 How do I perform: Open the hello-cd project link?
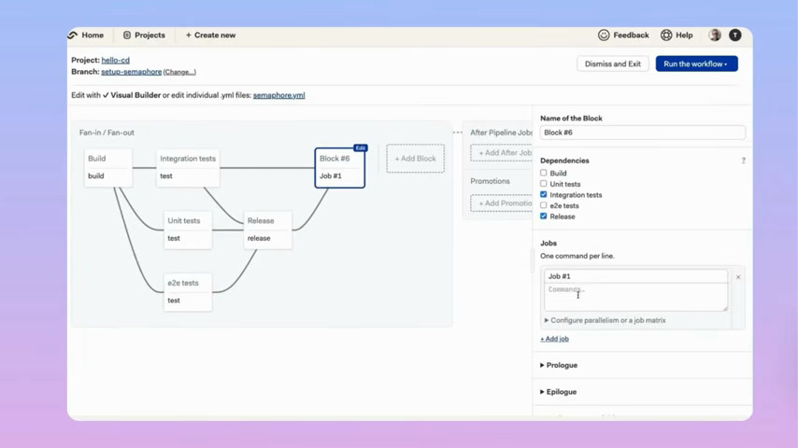click(x=116, y=60)
